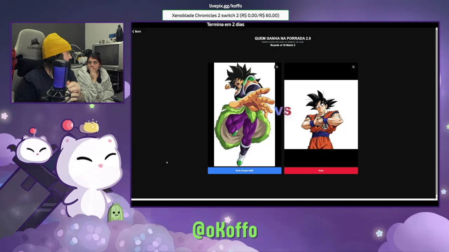449x252 pixels.
Task: Click the "QUEM GANHA NA PORRADA 2.0" title
Action: (283, 38)
